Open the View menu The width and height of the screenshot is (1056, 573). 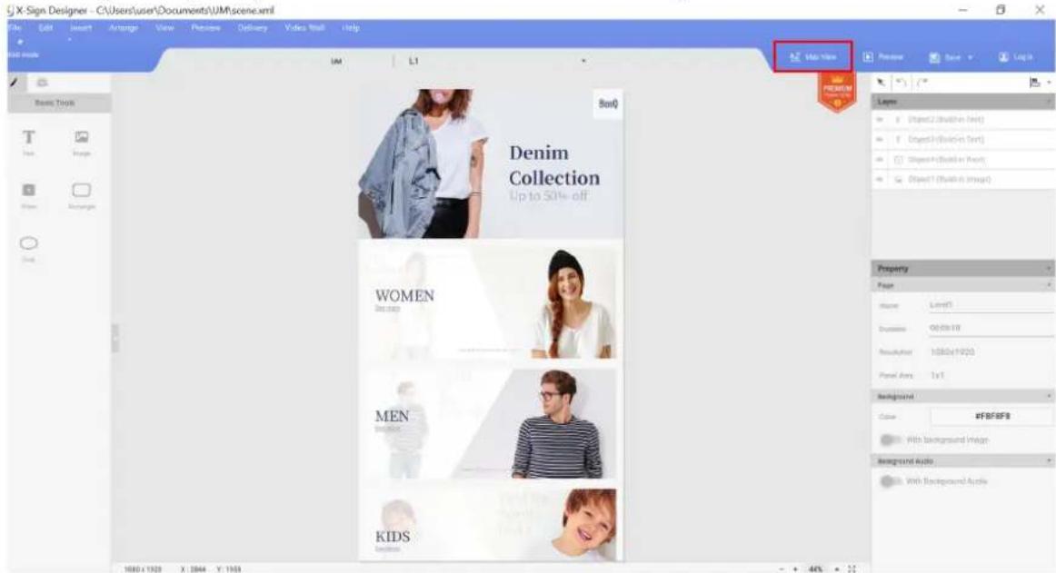coord(164,27)
